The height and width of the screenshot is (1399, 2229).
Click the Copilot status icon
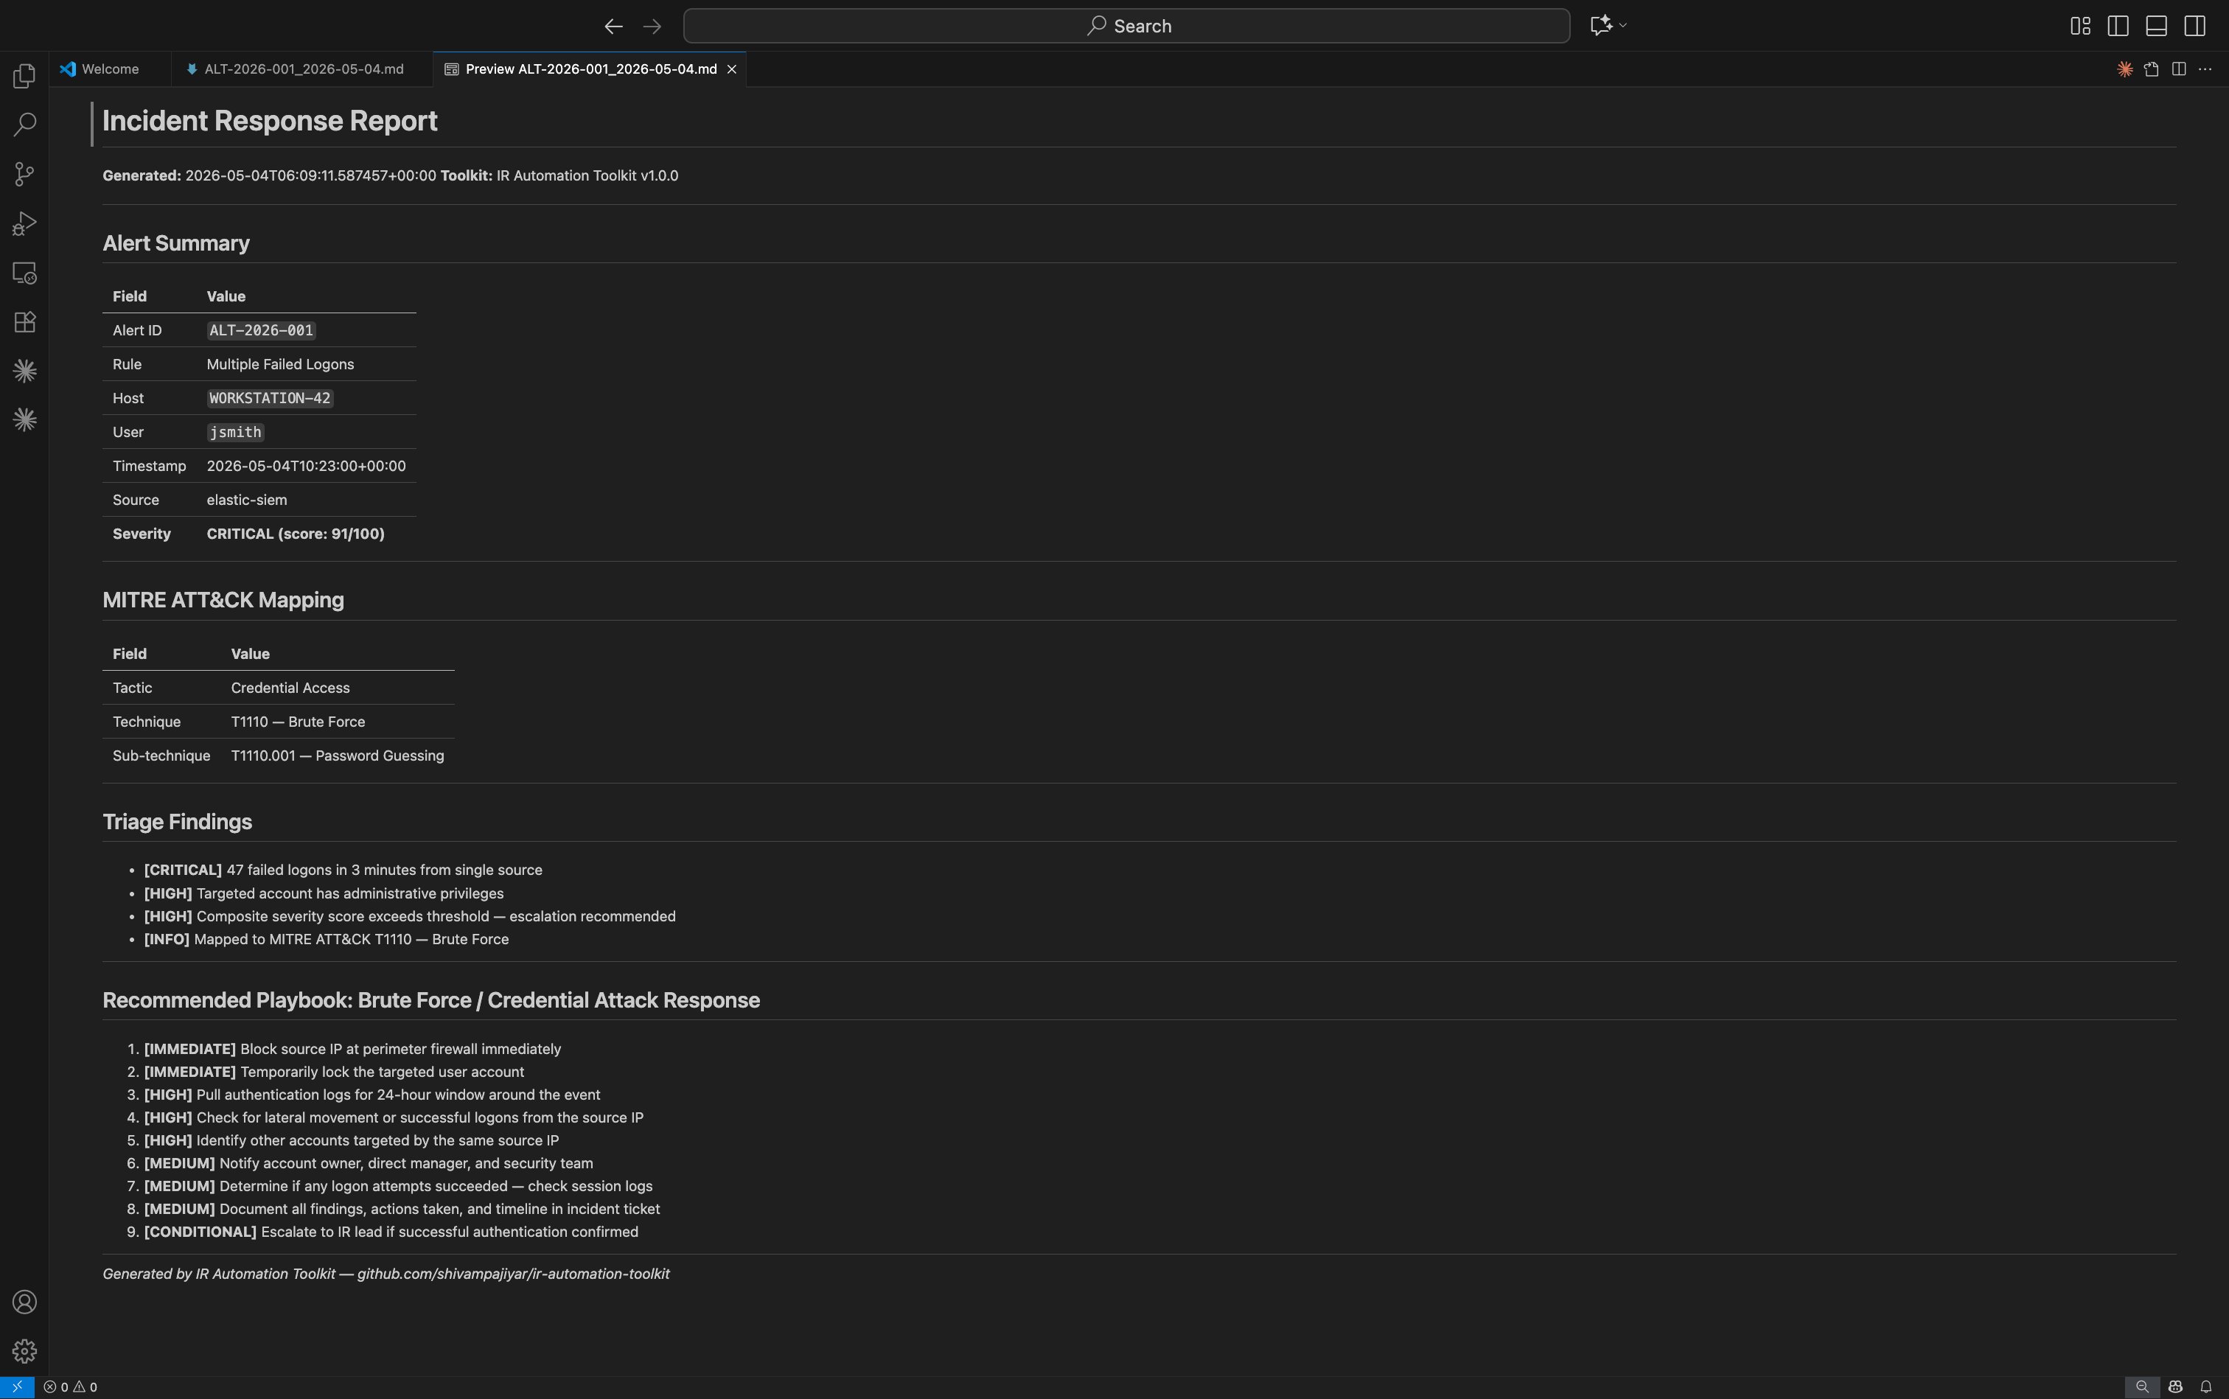(2175, 1387)
